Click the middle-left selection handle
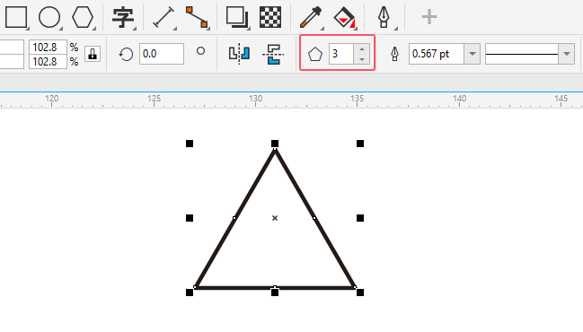This screenshot has width=583, height=332. click(x=190, y=218)
